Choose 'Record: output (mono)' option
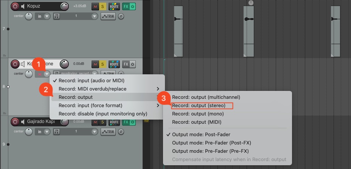Viewport: 351px width, 169px height. pyautogui.click(x=197, y=114)
